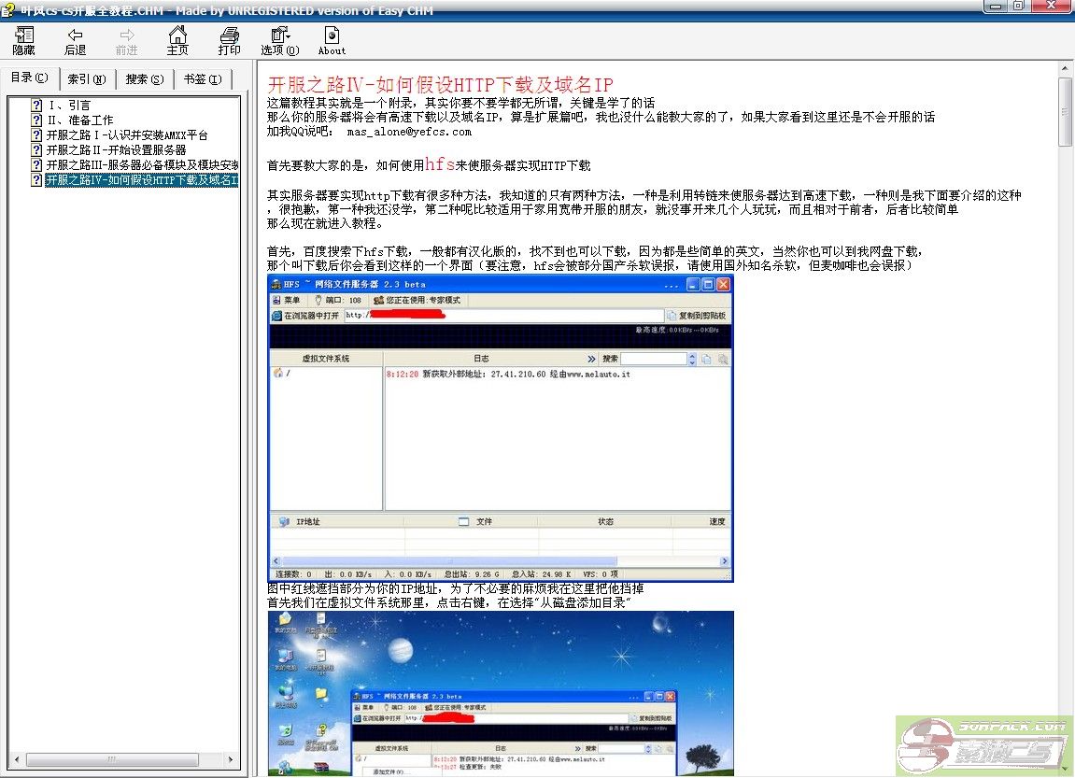The image size is (1075, 778).
Task: Open the 'II、准备工作' topic
Action: [x=79, y=120]
